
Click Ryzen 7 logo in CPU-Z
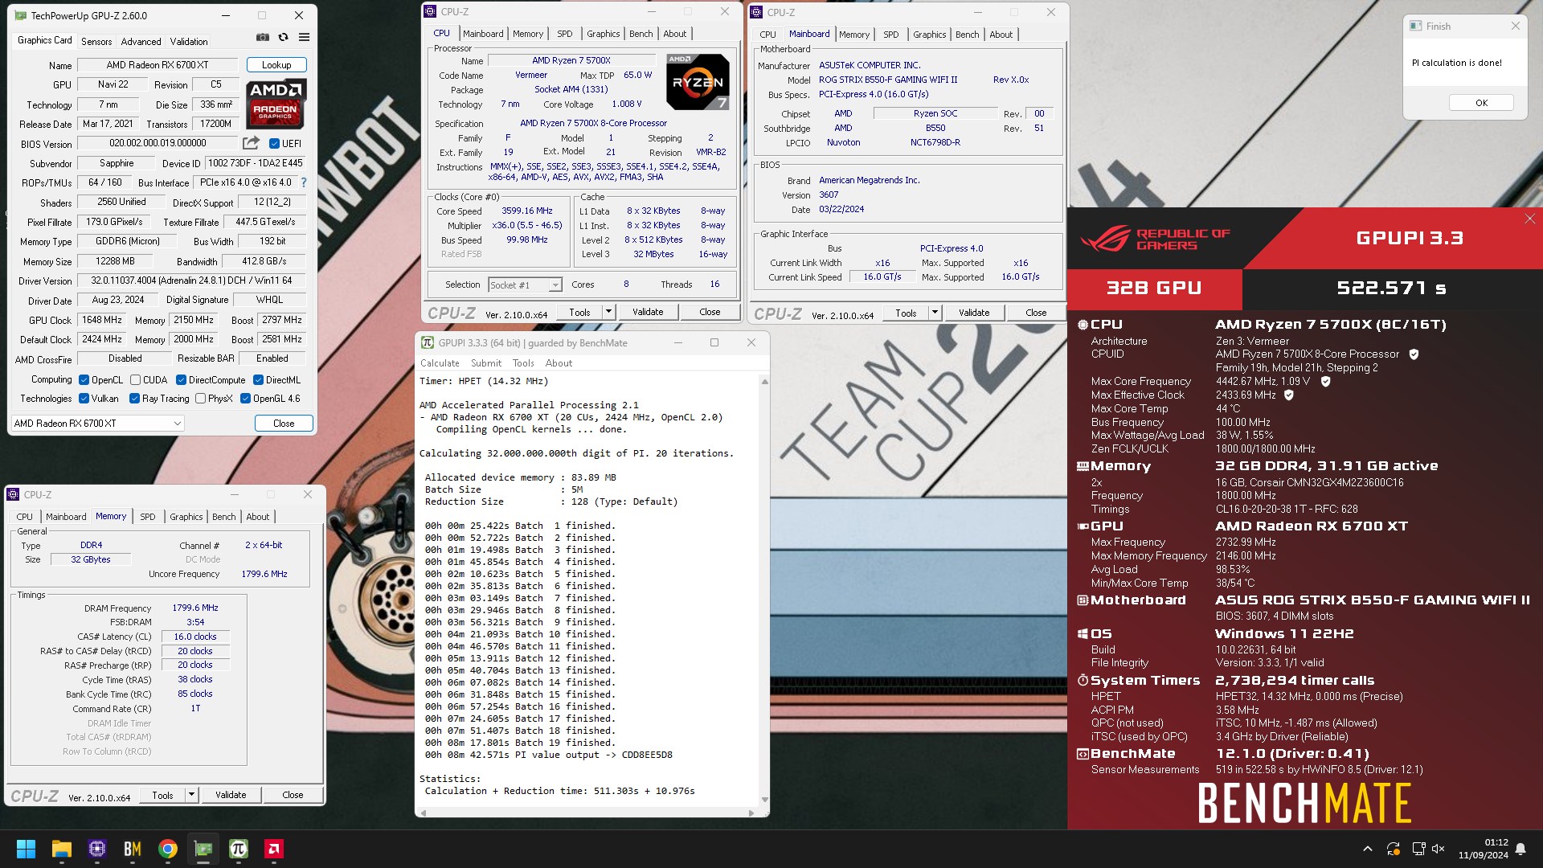click(698, 81)
